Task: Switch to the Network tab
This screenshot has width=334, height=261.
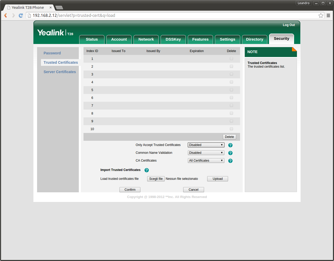Action: pyautogui.click(x=146, y=39)
